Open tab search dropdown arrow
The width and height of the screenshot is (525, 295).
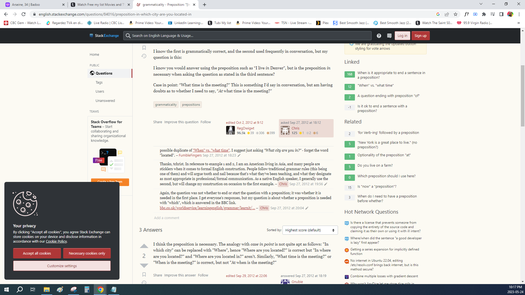point(481,4)
